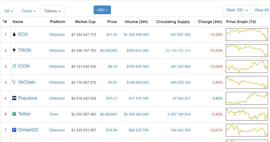The height and width of the screenshot is (142, 270).
Task: Click the ICON token logo icon
Action: point(14,66)
